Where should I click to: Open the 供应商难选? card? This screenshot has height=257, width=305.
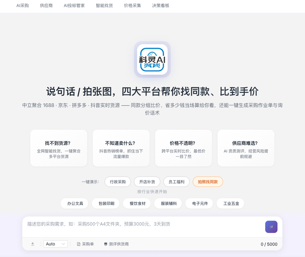tap(246, 148)
